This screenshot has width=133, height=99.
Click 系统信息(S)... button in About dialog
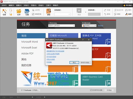click(86, 63)
